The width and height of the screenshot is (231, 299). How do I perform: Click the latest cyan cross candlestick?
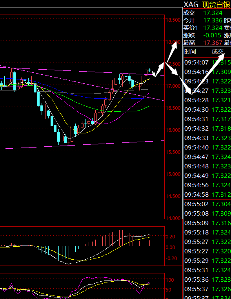click(150, 70)
